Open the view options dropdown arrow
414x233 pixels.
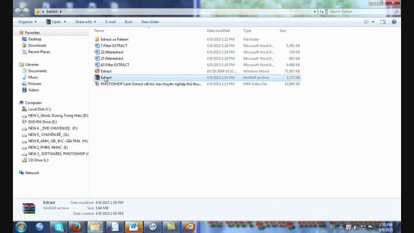tap(373, 22)
